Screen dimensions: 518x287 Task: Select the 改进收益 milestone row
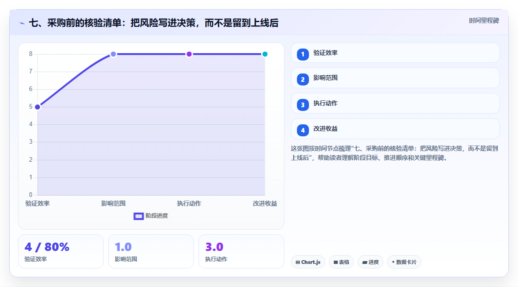[395, 129]
